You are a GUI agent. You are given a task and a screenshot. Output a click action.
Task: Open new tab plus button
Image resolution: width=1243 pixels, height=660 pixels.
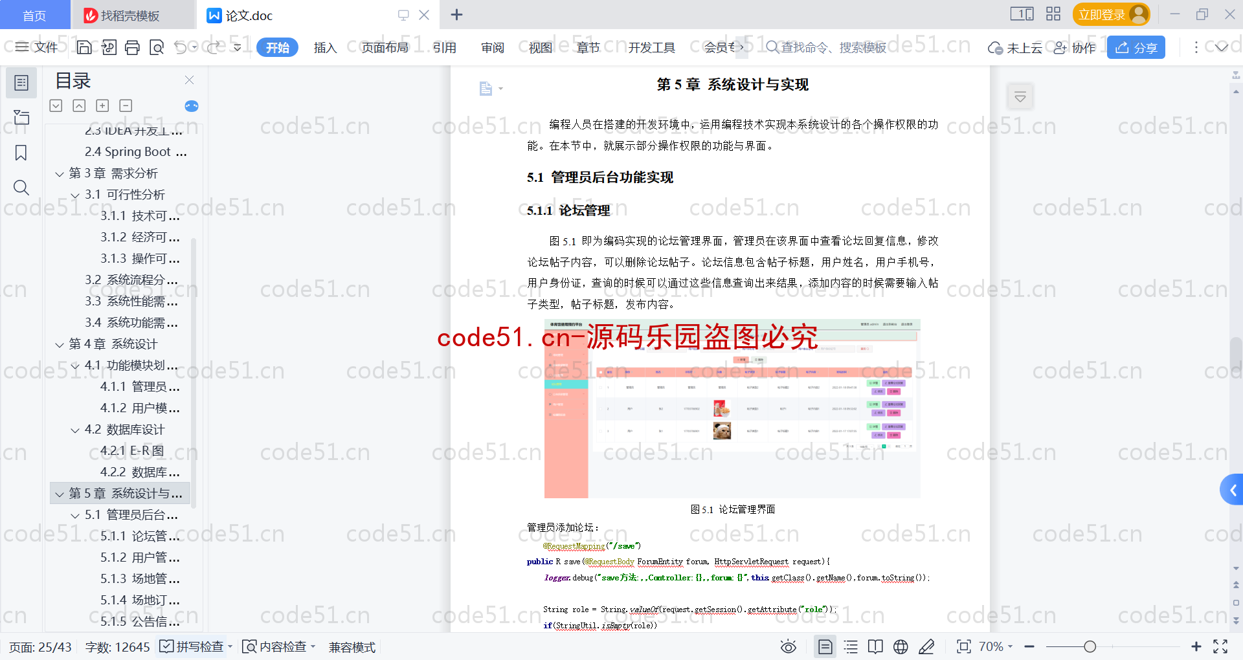(456, 14)
